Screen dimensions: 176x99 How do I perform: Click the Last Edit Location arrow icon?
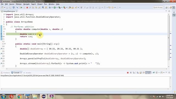click(109, 7)
